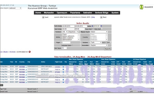Click the Geri back arrow icon
This screenshot has height=103, width=154.
[x=43, y=17]
